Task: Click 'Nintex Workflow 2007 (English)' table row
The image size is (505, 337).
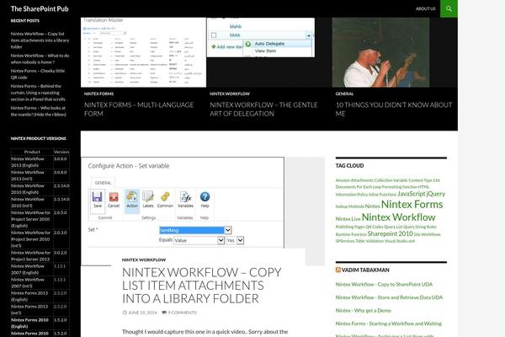Action: [x=40, y=270]
